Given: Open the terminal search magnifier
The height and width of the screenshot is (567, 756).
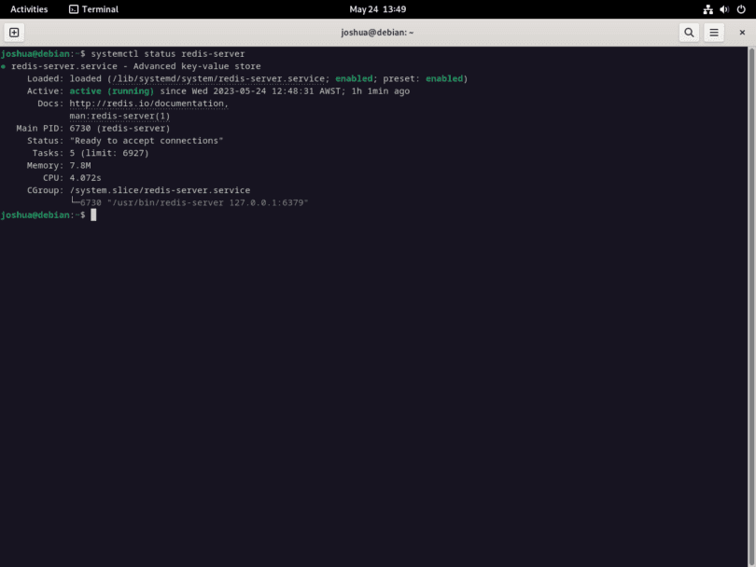Looking at the screenshot, I should point(689,31).
